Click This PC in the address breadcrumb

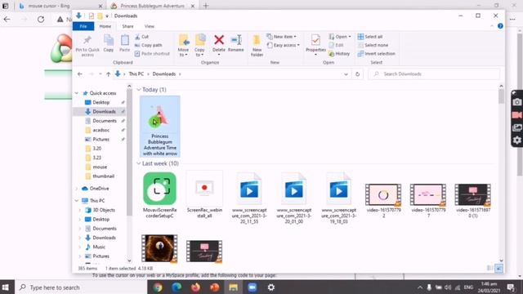pyautogui.click(x=136, y=74)
